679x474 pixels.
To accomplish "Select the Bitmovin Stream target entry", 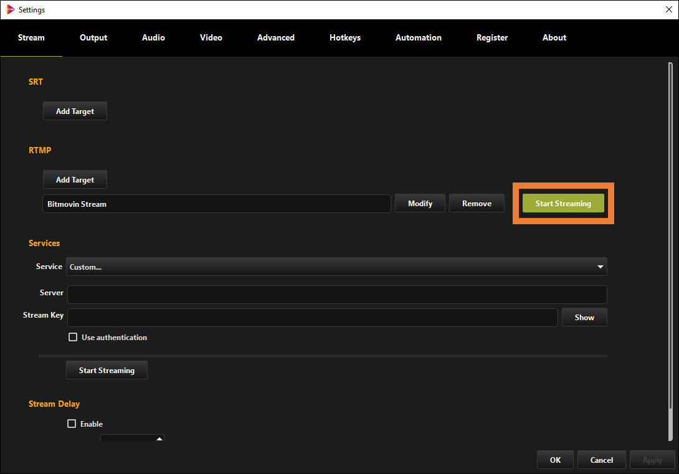I will click(x=217, y=204).
